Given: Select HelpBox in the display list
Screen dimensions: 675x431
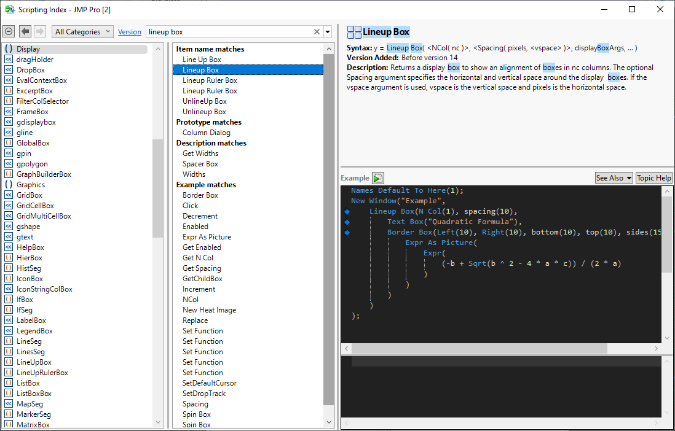Looking at the screenshot, I should (x=30, y=247).
